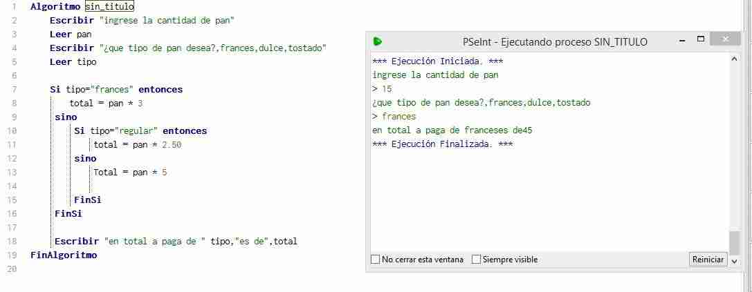Select the sin_titulo algorithm name in line 1
752x292 pixels.
pyautogui.click(x=109, y=7)
